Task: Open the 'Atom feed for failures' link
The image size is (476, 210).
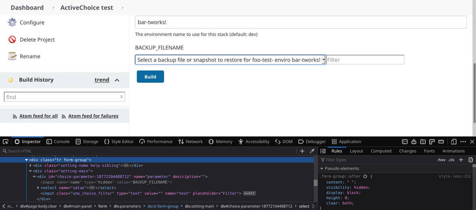Action: (x=93, y=116)
